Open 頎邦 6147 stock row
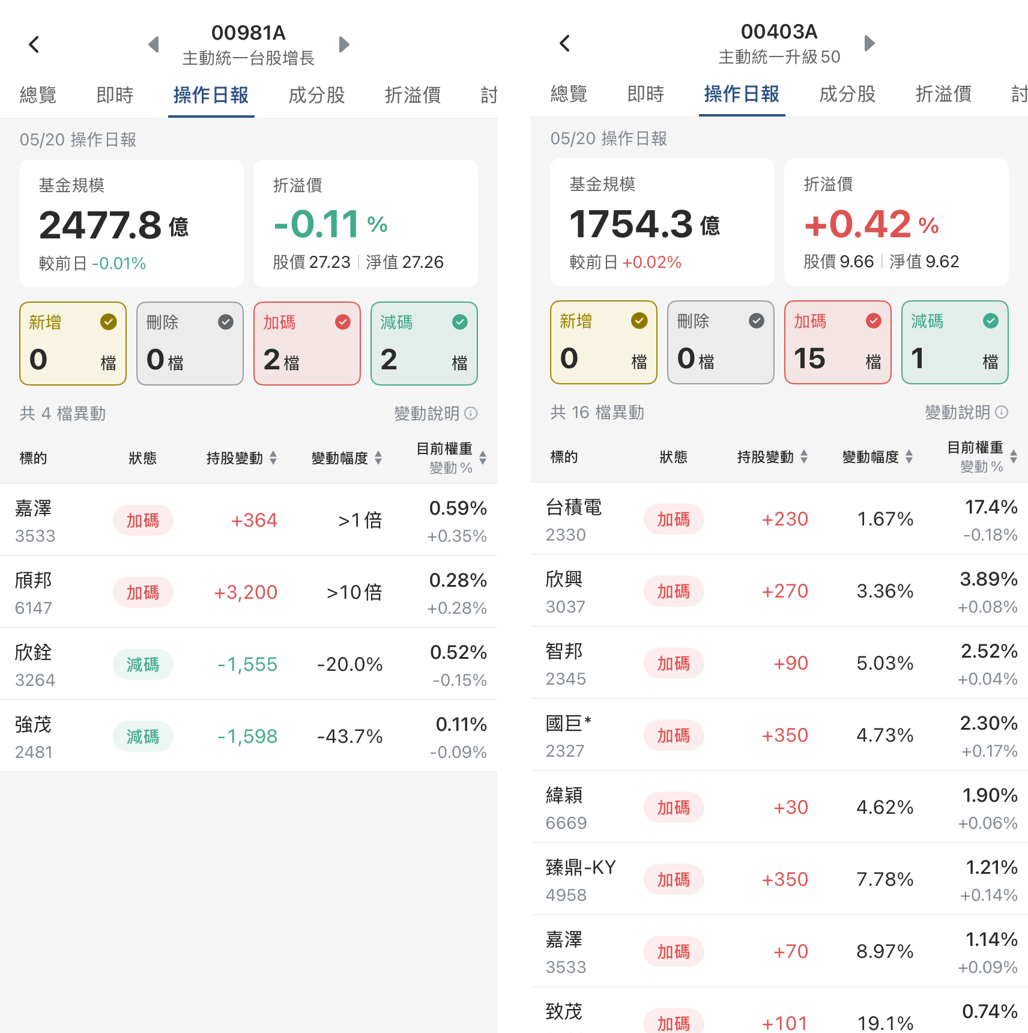The height and width of the screenshot is (1033, 1028). [249, 592]
